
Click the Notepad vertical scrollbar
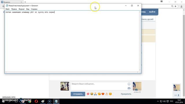click(140, 41)
